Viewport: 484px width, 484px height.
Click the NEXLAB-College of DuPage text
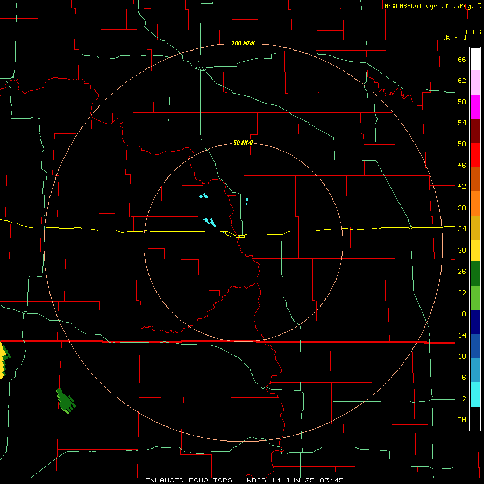429,6
